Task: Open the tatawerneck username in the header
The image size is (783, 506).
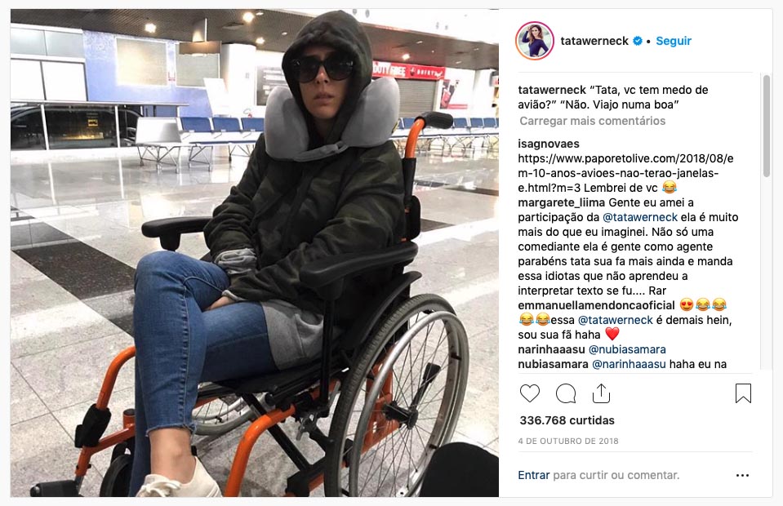Action: coord(594,41)
